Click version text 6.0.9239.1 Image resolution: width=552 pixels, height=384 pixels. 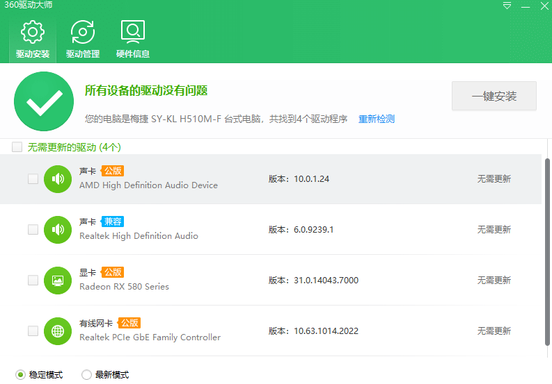[x=314, y=229]
